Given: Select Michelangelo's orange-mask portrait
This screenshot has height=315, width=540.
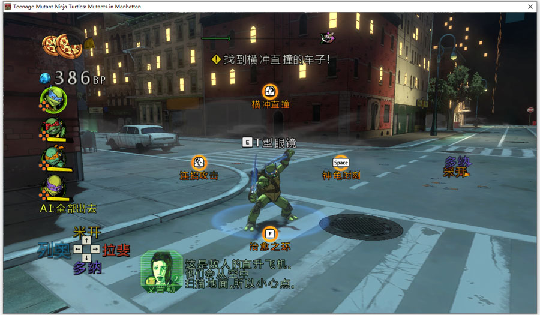Looking at the screenshot, I should [53, 158].
